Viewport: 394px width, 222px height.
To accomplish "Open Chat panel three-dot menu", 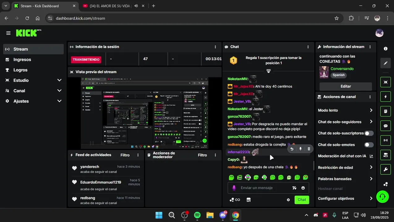I will (x=308, y=47).
